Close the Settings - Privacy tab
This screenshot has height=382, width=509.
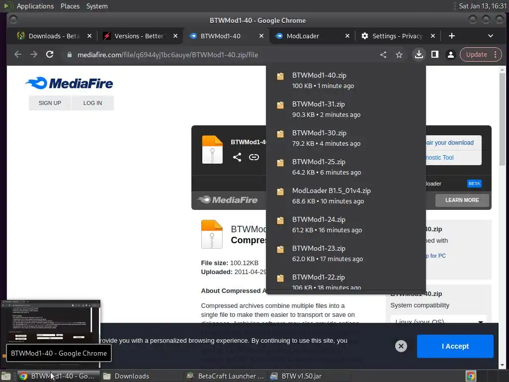(x=433, y=36)
